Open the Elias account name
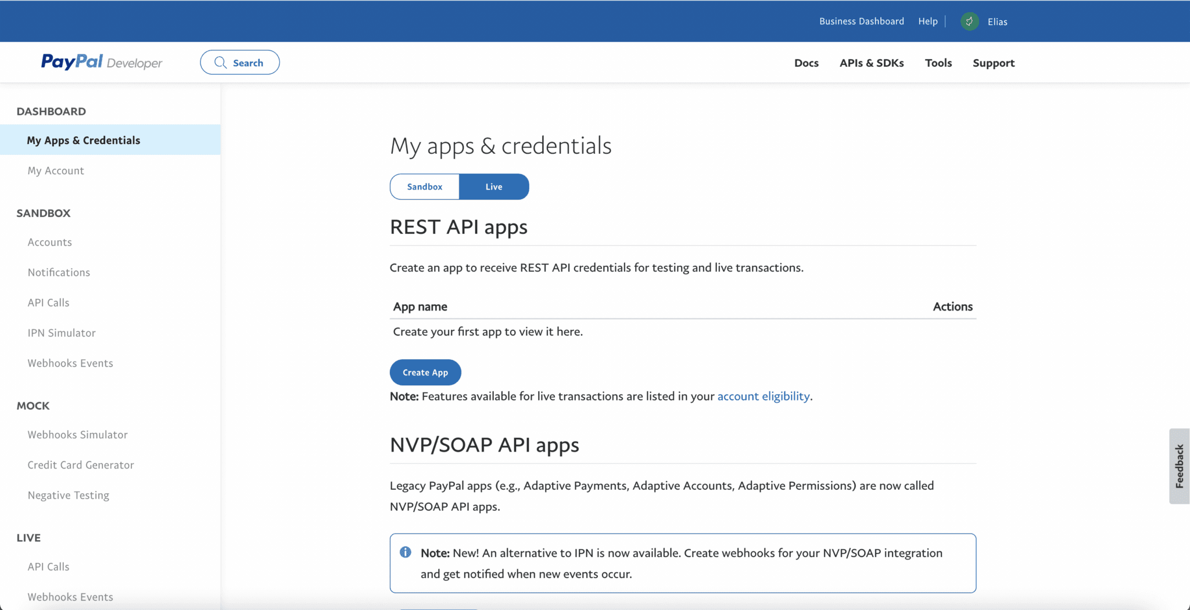Viewport: 1190px width, 610px height. tap(998, 22)
